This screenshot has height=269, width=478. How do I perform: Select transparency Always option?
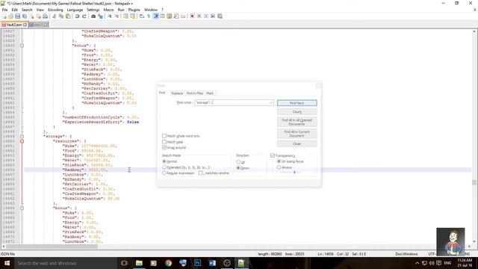point(279,167)
